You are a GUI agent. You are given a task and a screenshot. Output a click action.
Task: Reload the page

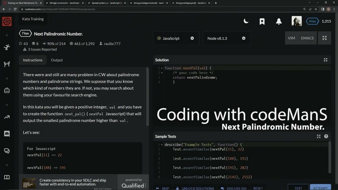pos(15,9)
